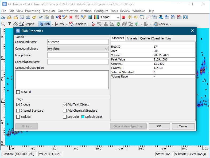Click the left yellow arrow icon
This screenshot has width=210, height=158.
pos(130,17)
